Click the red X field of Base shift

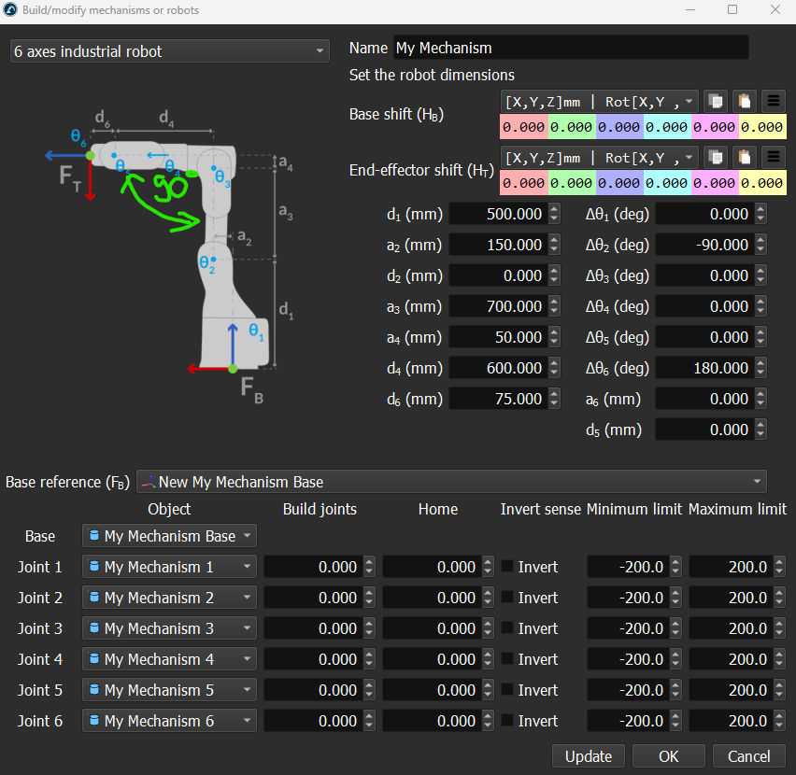pos(525,127)
